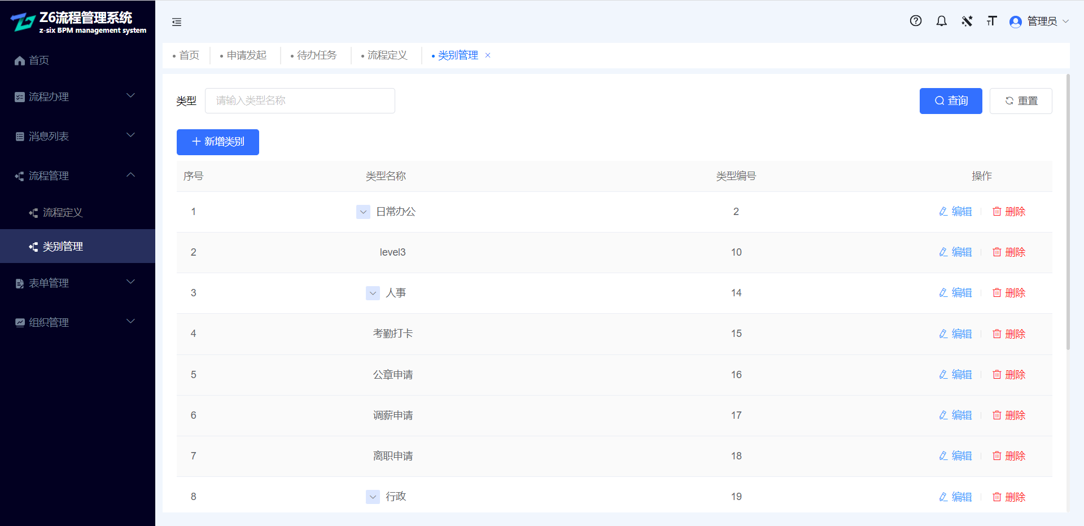Click the 流程定义 submenu icon
The image size is (1084, 526).
pos(34,213)
